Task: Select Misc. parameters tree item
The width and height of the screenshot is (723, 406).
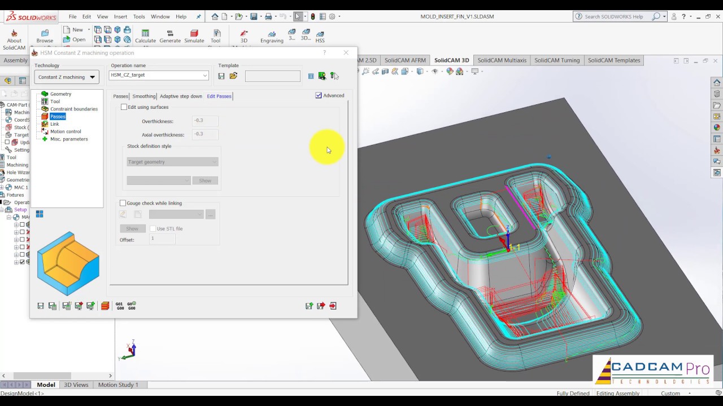Action: pyautogui.click(x=69, y=139)
